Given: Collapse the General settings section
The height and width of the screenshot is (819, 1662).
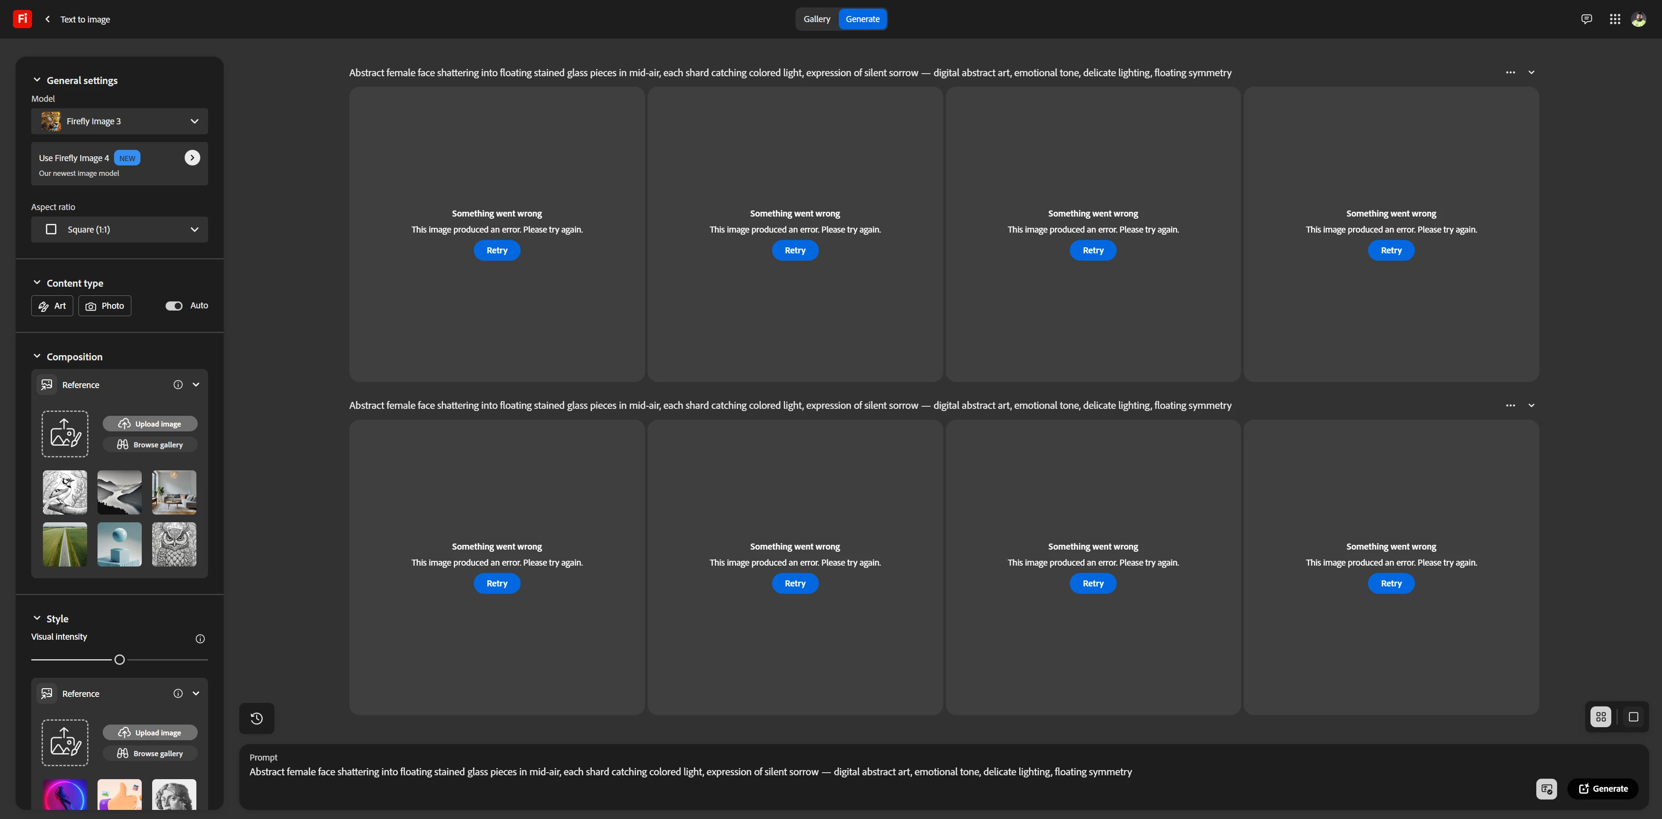Looking at the screenshot, I should [x=37, y=80].
